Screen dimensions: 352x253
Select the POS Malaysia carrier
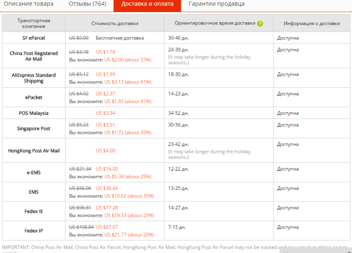click(x=34, y=113)
